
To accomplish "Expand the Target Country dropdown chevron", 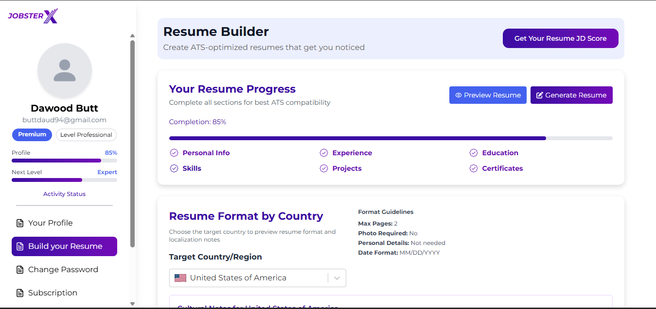I will click(337, 278).
